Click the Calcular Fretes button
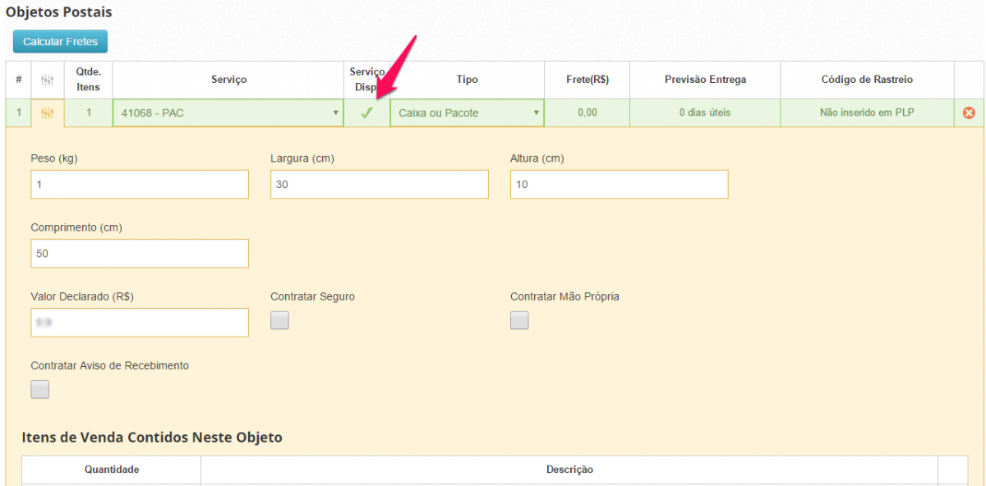This screenshot has height=486, width=986. (x=60, y=42)
